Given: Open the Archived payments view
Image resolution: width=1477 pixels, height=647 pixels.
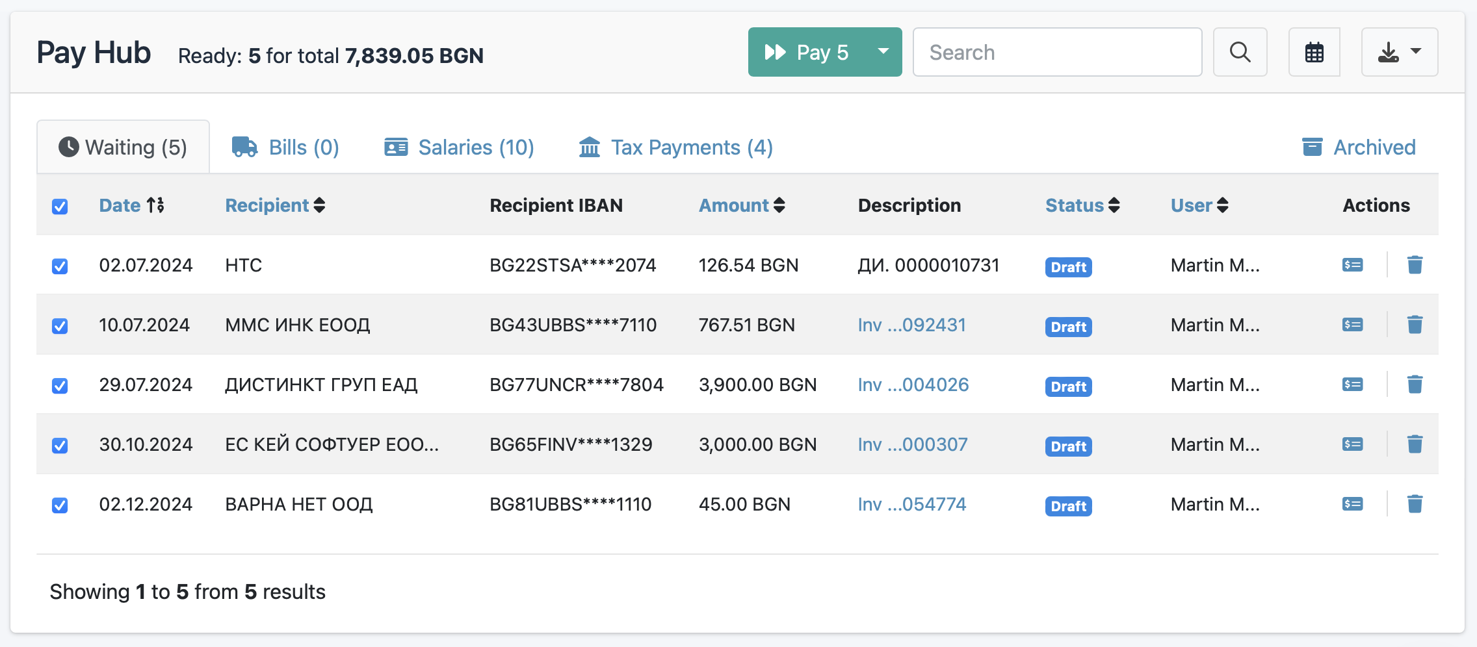Looking at the screenshot, I should pyautogui.click(x=1359, y=147).
